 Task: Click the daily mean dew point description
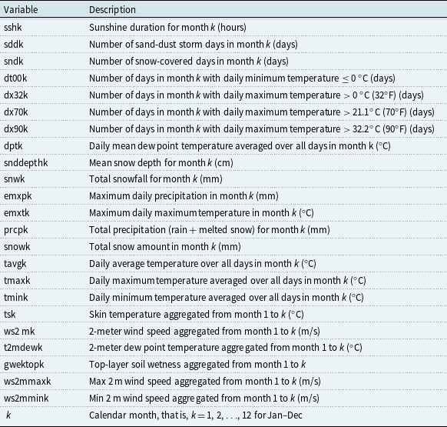pos(240,145)
